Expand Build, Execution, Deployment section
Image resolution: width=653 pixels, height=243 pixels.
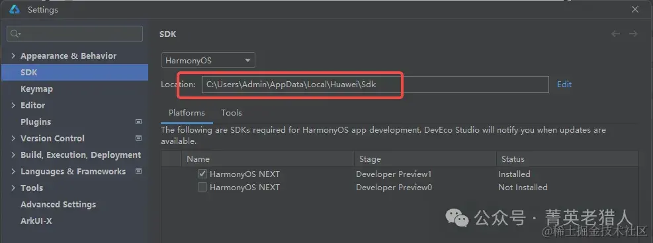[x=14, y=155]
